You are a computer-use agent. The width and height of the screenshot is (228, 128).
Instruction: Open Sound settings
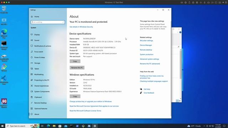pyautogui.click(x=37, y=40)
